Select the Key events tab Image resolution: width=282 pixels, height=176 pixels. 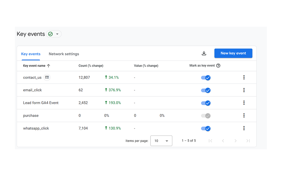[x=31, y=54]
